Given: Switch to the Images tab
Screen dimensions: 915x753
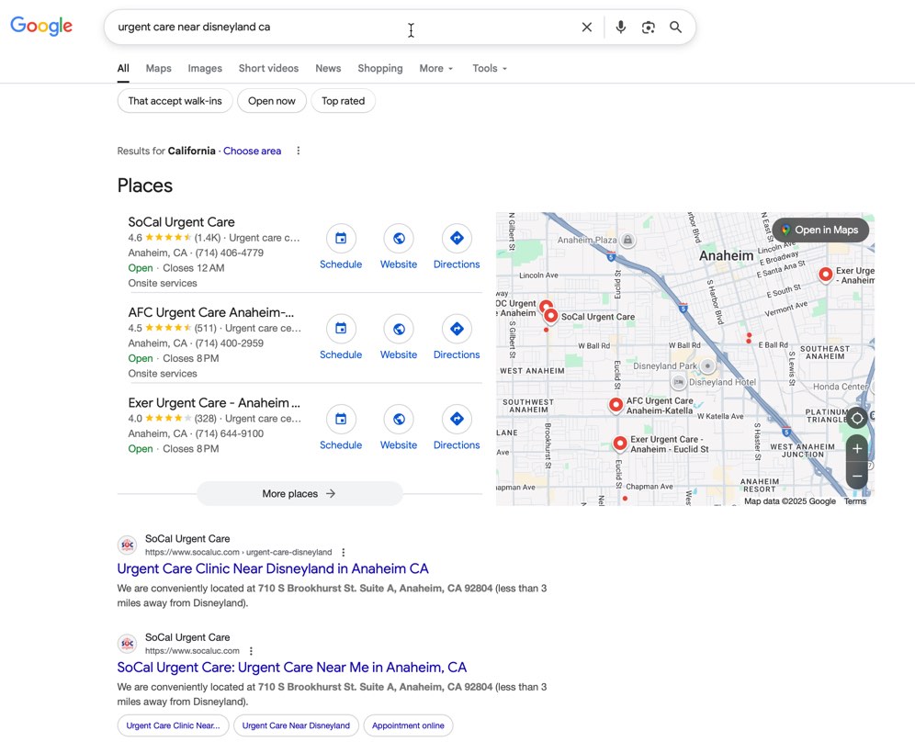Looking at the screenshot, I should pyautogui.click(x=205, y=69).
